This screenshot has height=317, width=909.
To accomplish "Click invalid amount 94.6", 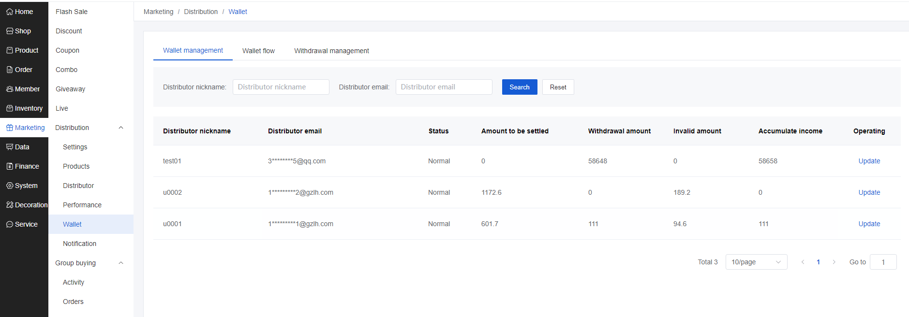I will pos(680,224).
